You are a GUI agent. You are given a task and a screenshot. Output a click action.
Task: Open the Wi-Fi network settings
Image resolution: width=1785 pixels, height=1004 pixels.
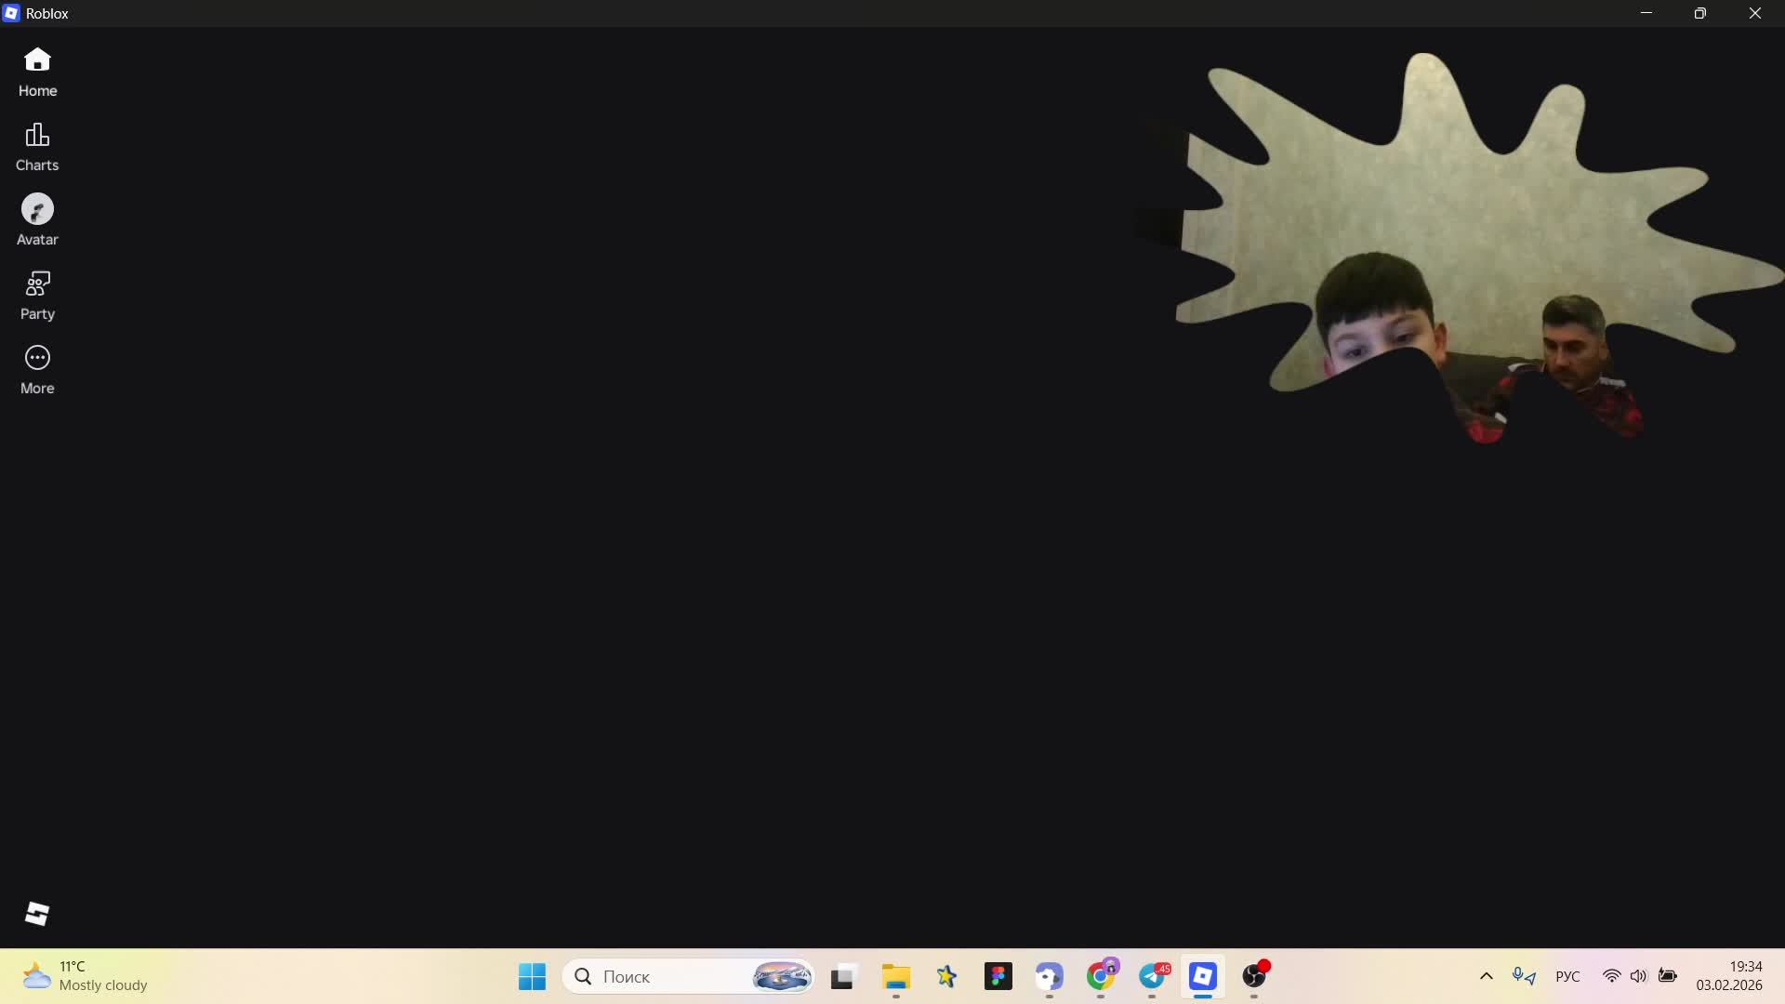coord(1611,976)
